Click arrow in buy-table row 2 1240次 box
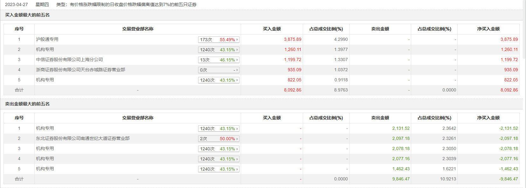This screenshot has height=188, width=526. click(237, 50)
